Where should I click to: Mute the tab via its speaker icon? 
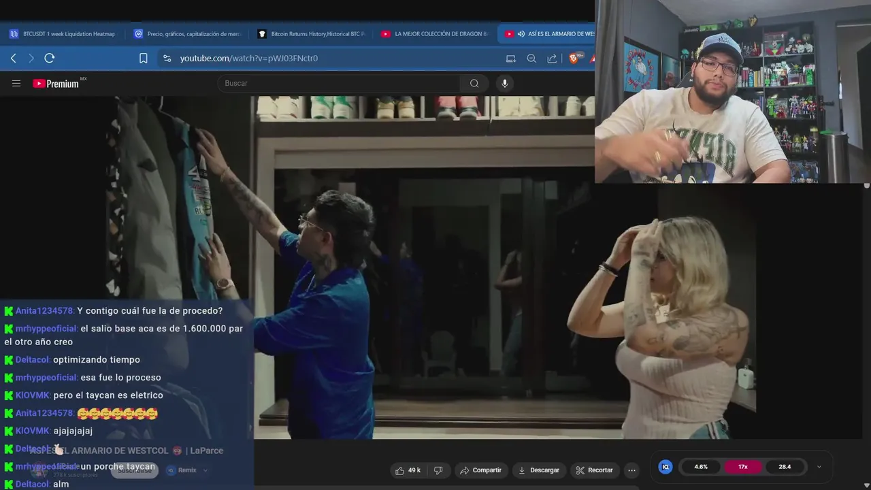(521, 34)
